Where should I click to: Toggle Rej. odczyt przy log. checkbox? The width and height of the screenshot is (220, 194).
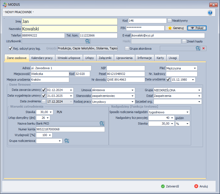coord(11,49)
